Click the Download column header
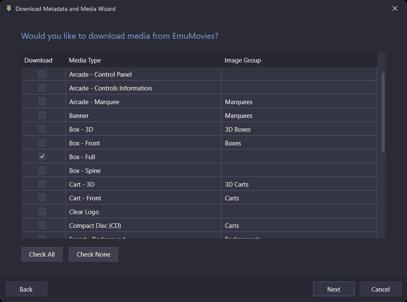Image resolution: width=407 pixels, height=302 pixels. pyautogui.click(x=43, y=60)
